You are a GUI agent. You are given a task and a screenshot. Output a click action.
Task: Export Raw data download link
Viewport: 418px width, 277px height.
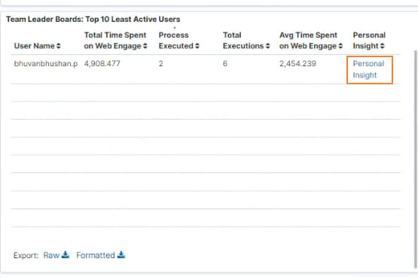click(56, 255)
